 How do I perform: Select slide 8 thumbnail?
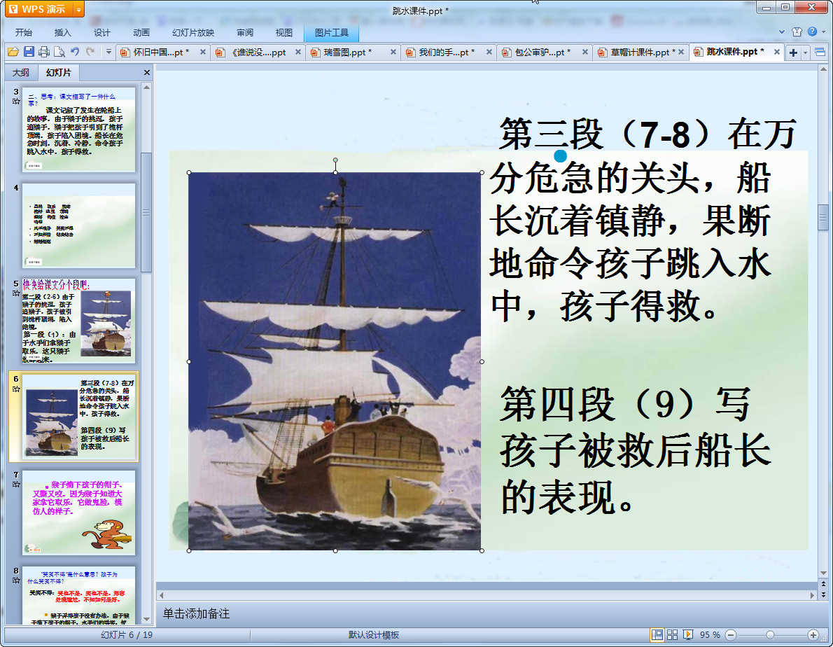coord(78,595)
